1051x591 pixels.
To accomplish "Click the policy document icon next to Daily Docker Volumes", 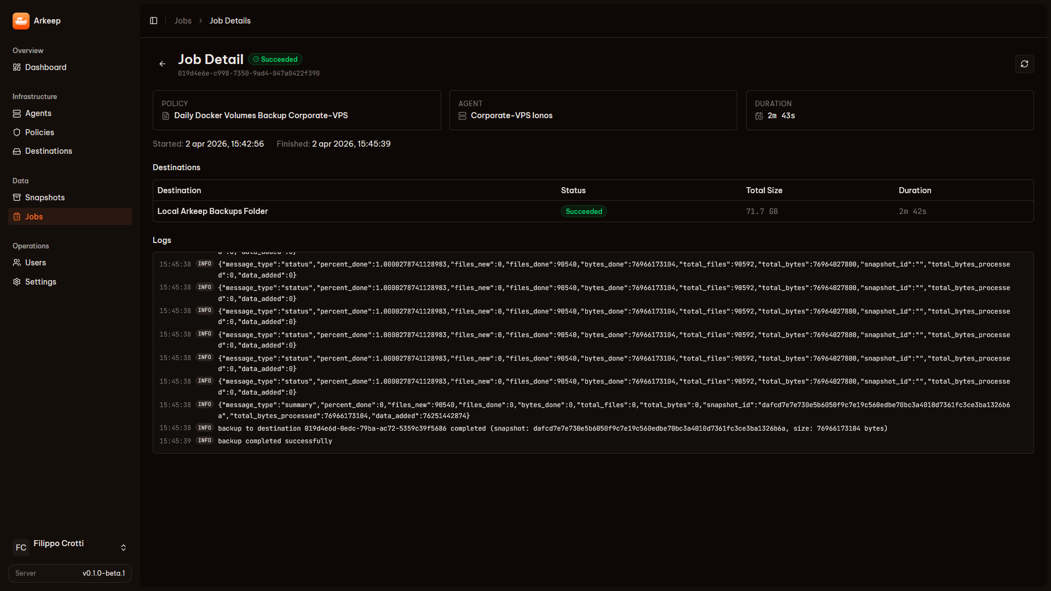I will (x=165, y=115).
